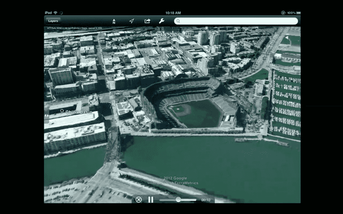Open settings via the wrench icon

tap(162, 21)
